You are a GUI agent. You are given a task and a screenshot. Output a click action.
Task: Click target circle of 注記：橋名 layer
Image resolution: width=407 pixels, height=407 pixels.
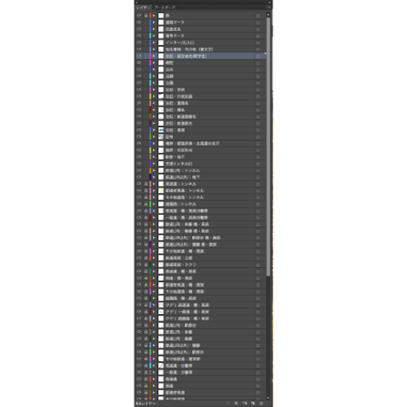257,110
